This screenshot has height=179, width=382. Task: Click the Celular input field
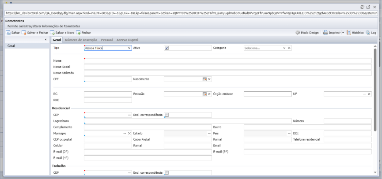point(108,145)
